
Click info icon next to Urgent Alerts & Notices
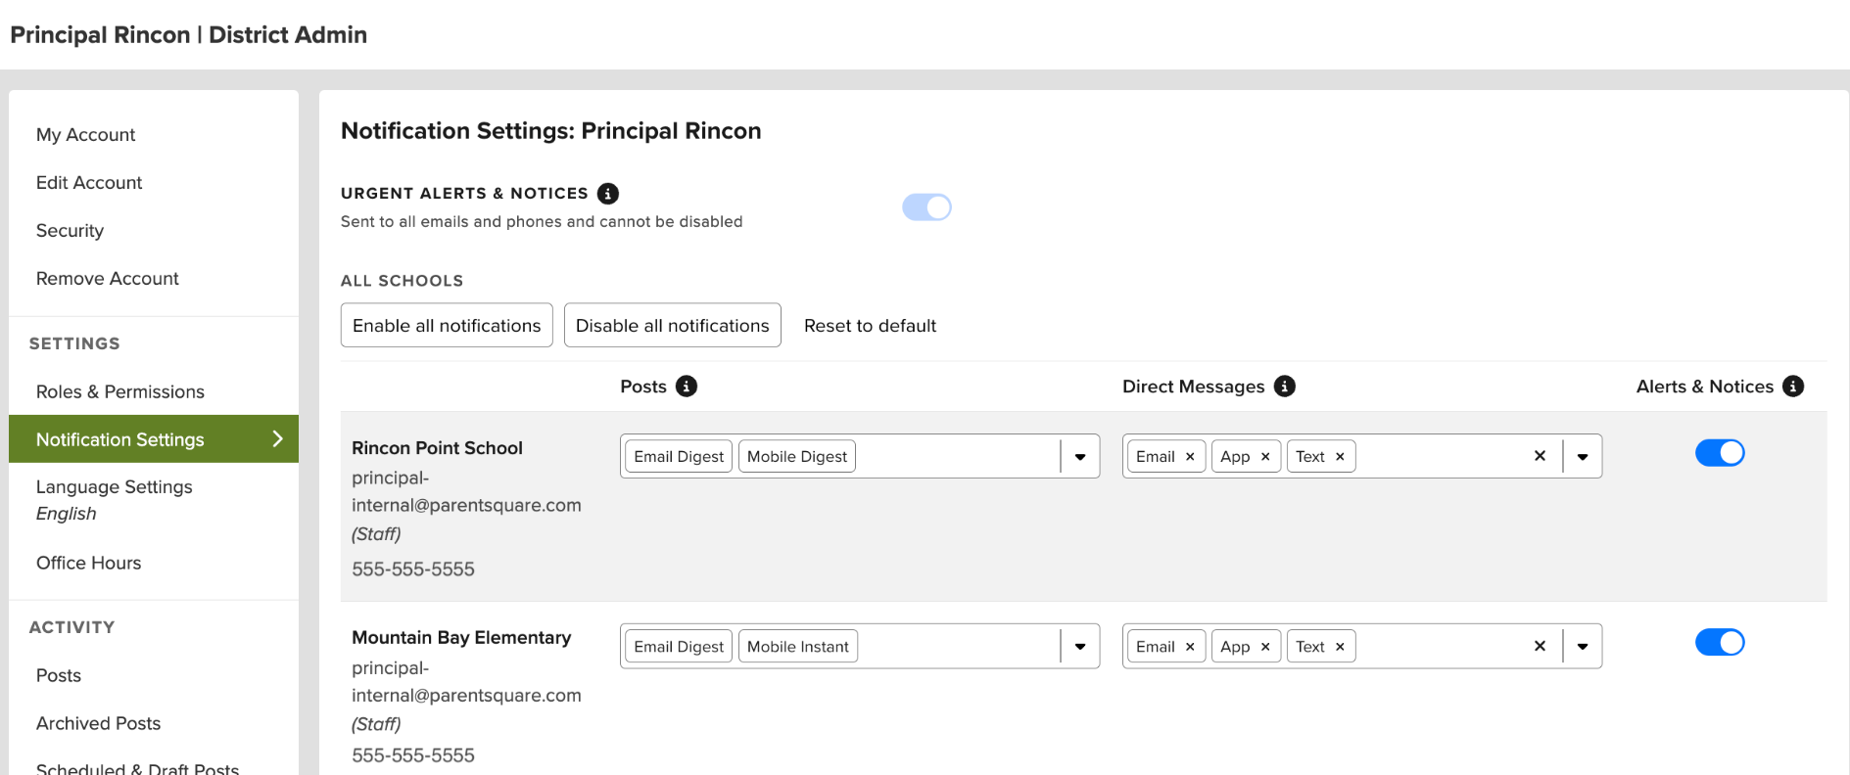click(608, 194)
